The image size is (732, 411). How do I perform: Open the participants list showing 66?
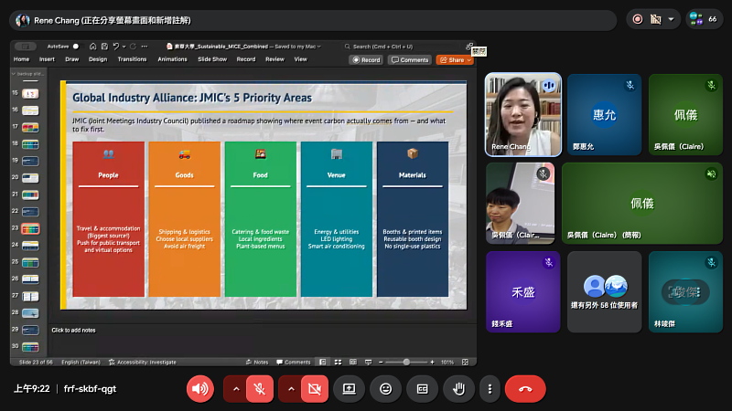pos(704,19)
